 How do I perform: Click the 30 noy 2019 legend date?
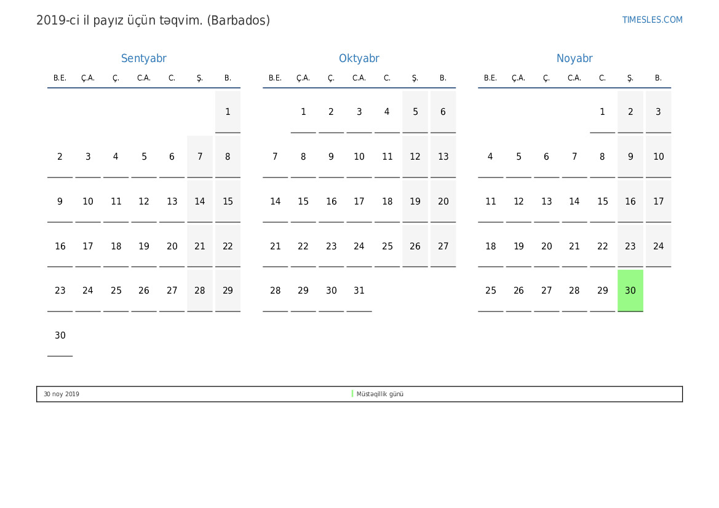62,394
